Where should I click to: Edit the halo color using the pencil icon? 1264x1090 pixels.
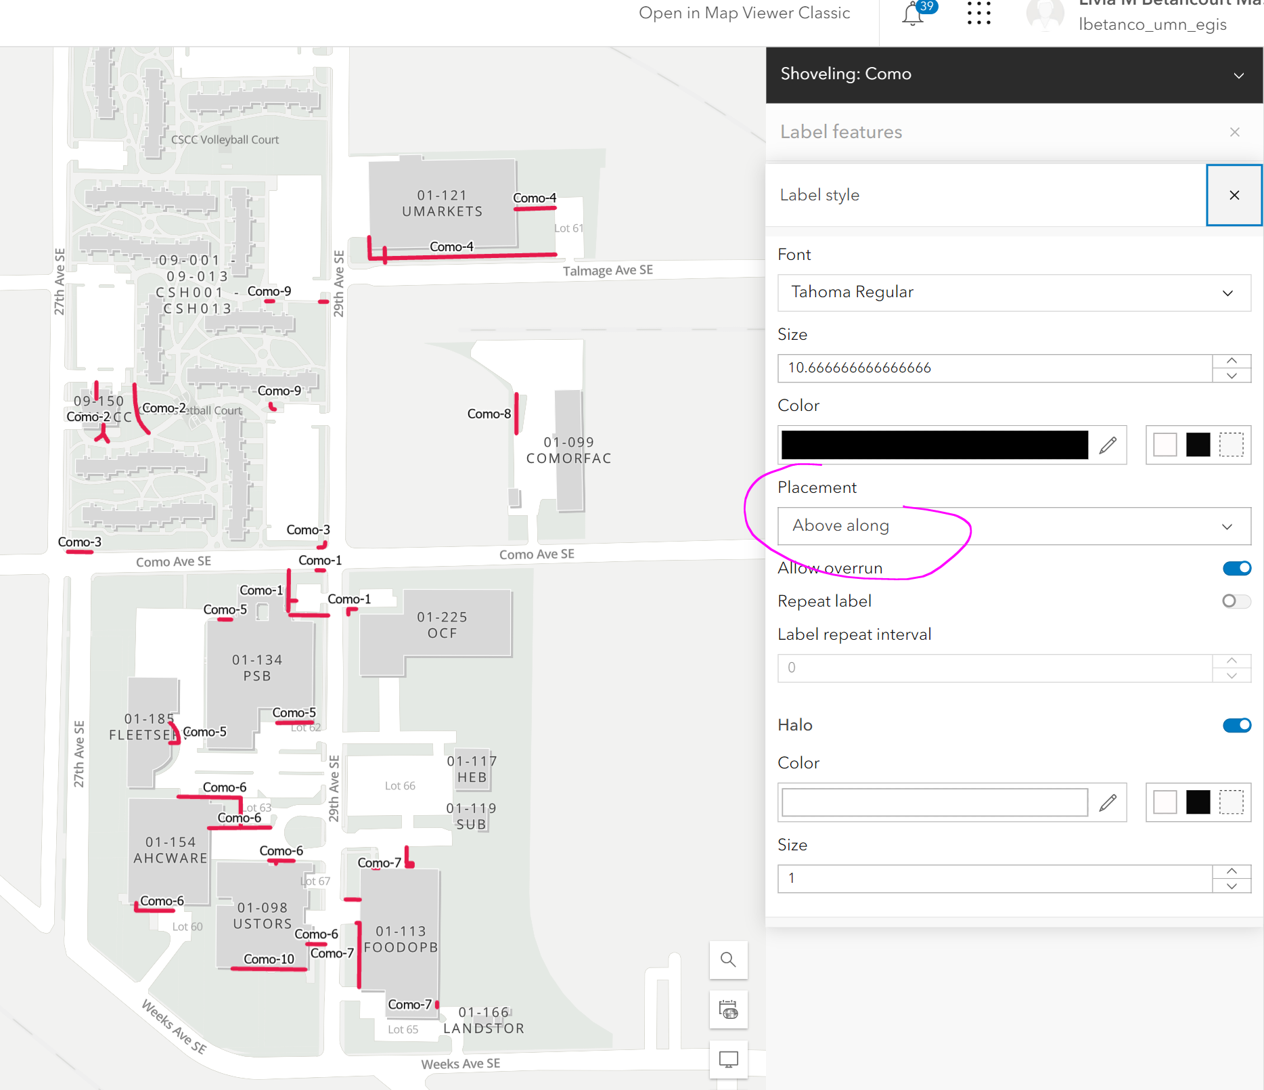point(1108,802)
